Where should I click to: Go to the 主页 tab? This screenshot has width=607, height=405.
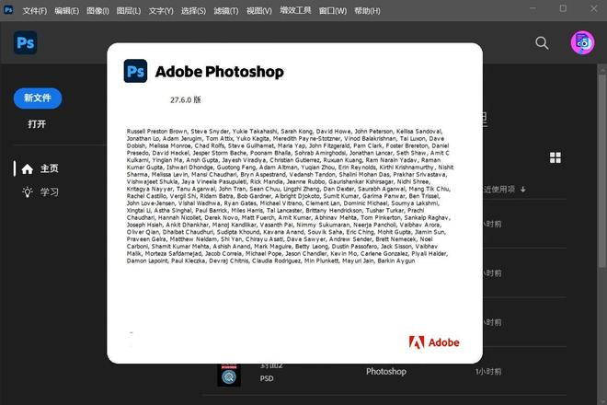pos(50,168)
